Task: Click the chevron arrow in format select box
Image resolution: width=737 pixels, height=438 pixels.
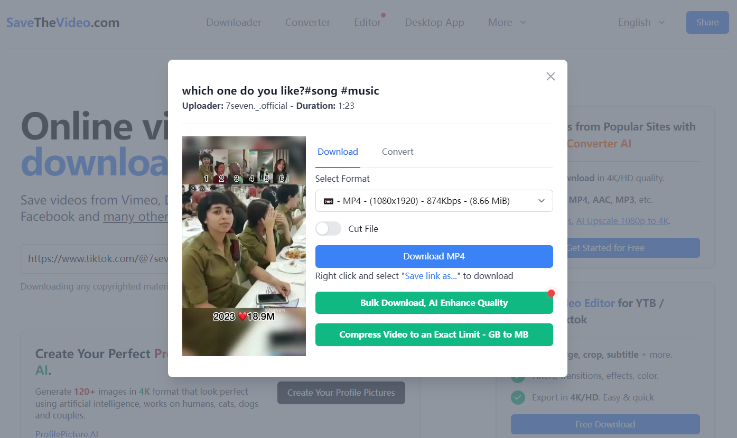Action: (x=541, y=201)
